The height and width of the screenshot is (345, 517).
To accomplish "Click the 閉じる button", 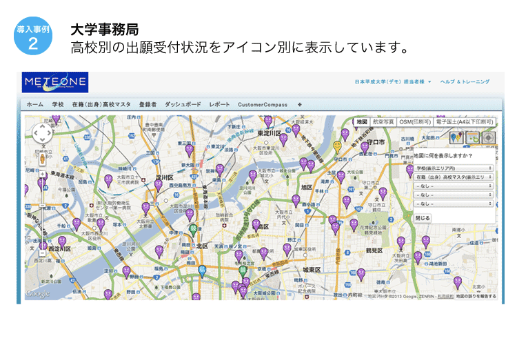I will [423, 217].
